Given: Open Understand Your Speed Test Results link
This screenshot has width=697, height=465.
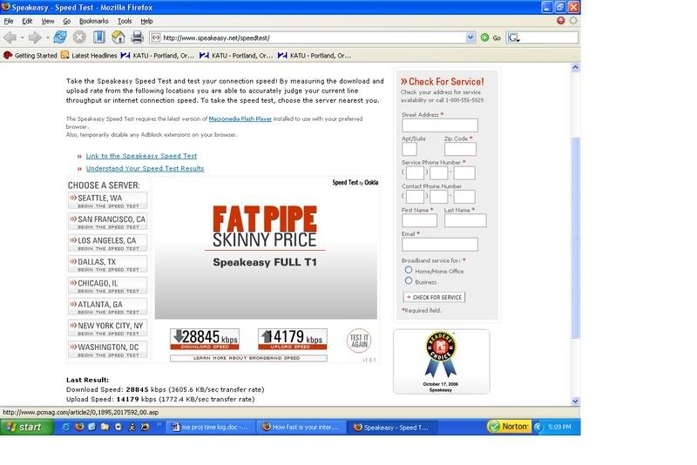Looking at the screenshot, I should (145, 168).
